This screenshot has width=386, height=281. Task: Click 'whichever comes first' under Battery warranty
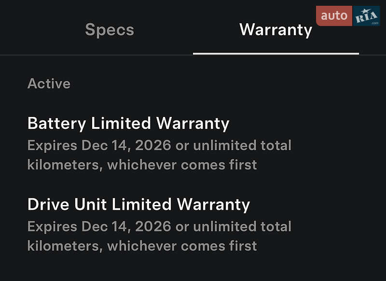coord(182,165)
